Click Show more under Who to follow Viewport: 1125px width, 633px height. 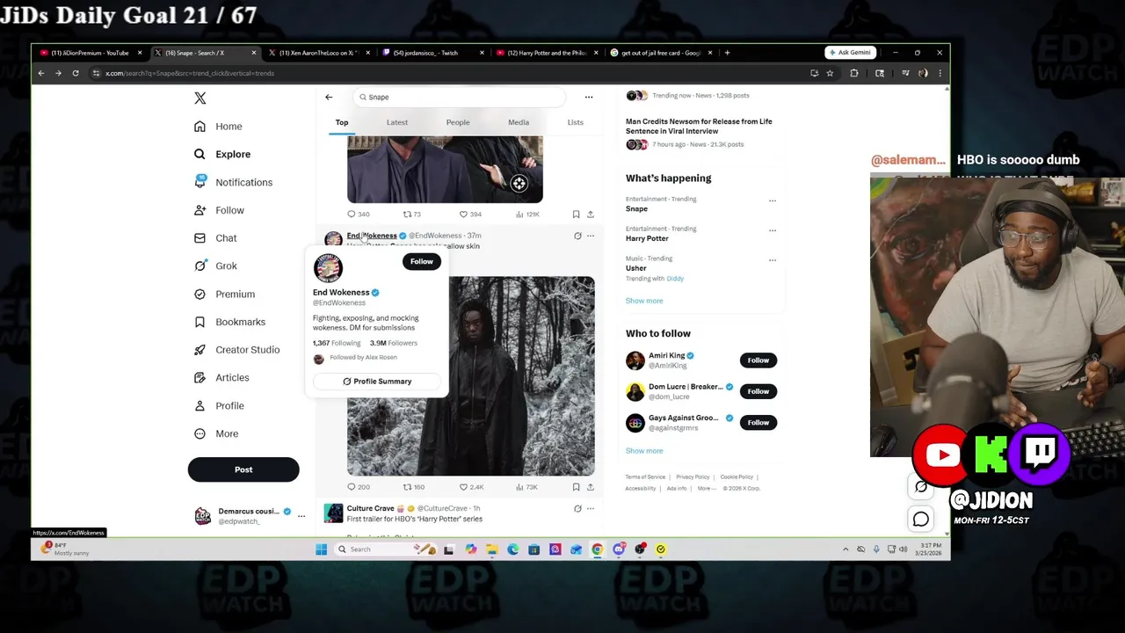[x=644, y=451]
